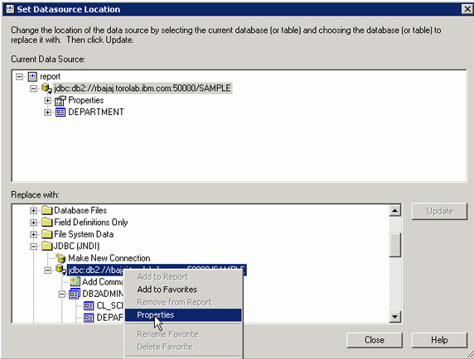Click the Add Command icon
The height and width of the screenshot is (359, 474).
coord(75,282)
